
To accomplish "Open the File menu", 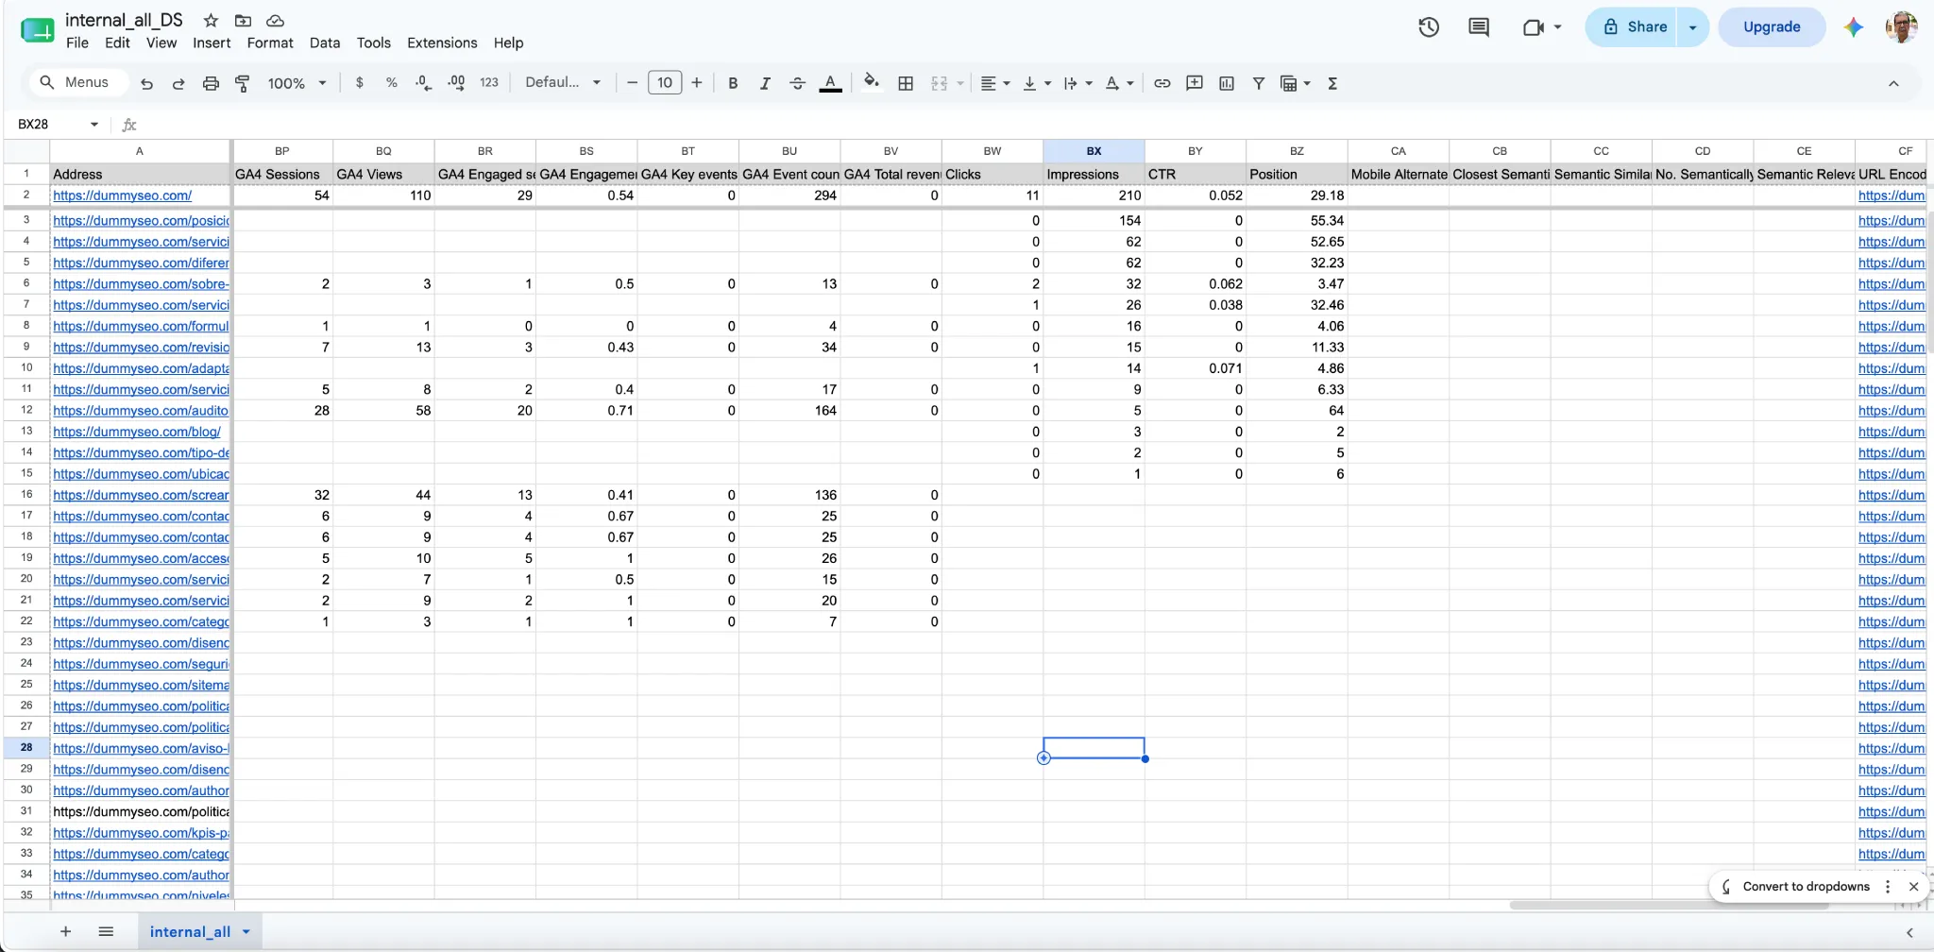I will (77, 42).
